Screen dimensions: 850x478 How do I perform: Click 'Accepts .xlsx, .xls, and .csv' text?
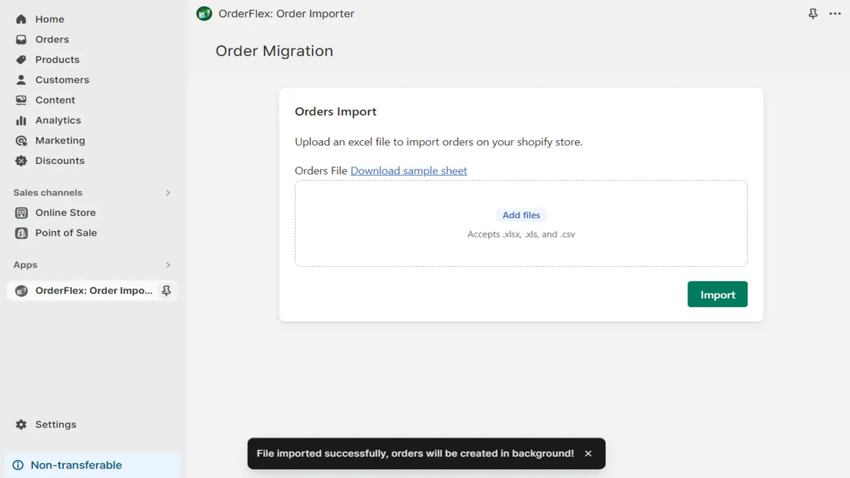[x=521, y=234]
